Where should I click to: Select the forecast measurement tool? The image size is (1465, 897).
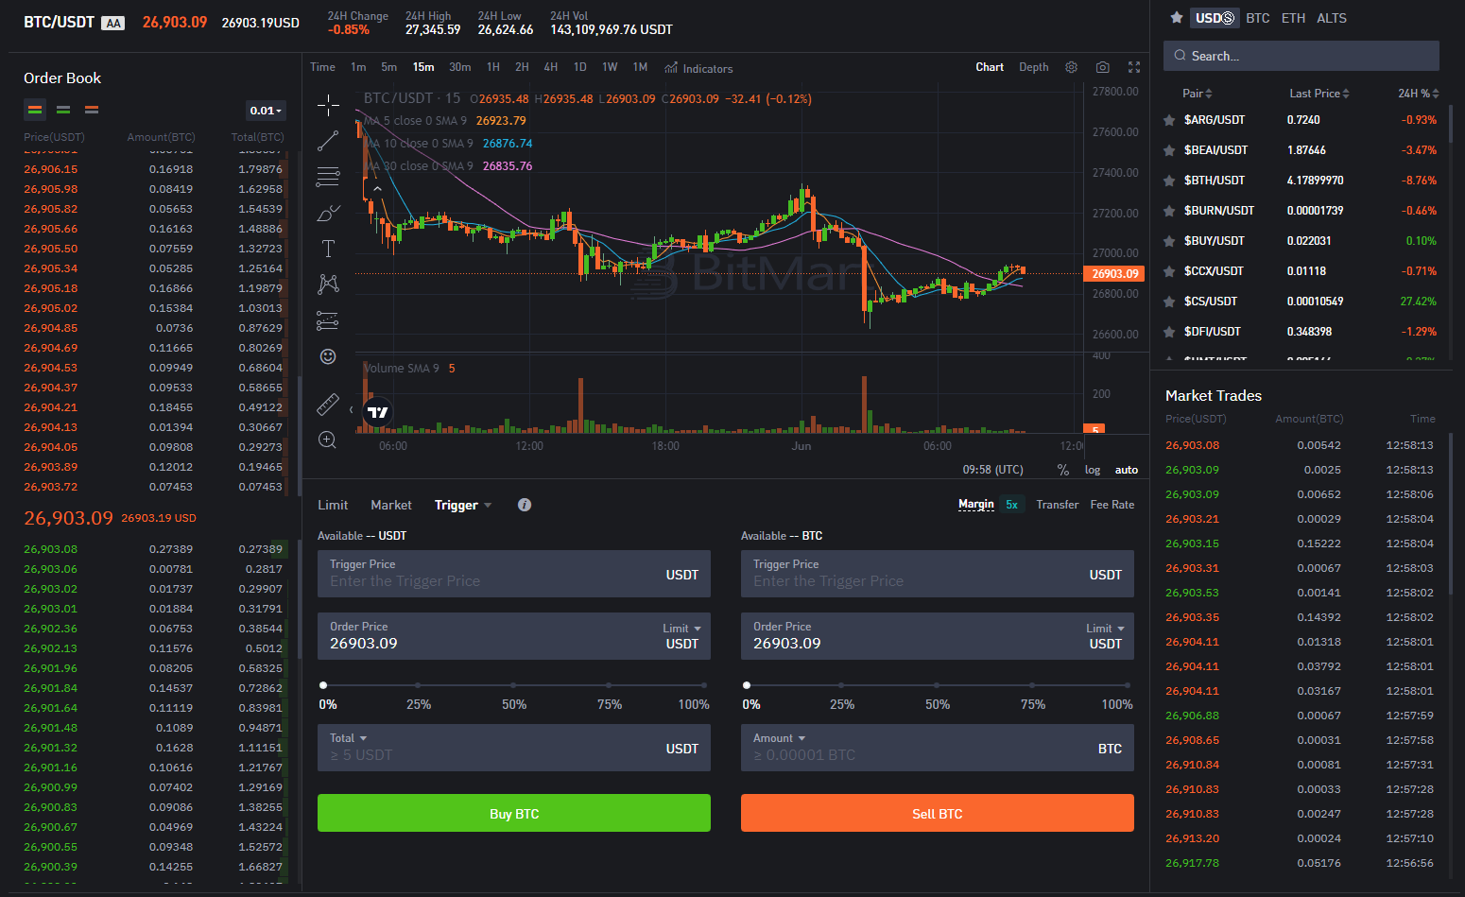click(328, 320)
